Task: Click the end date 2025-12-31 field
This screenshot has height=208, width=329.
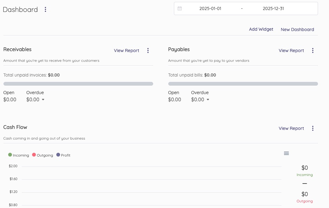Action: (x=273, y=8)
